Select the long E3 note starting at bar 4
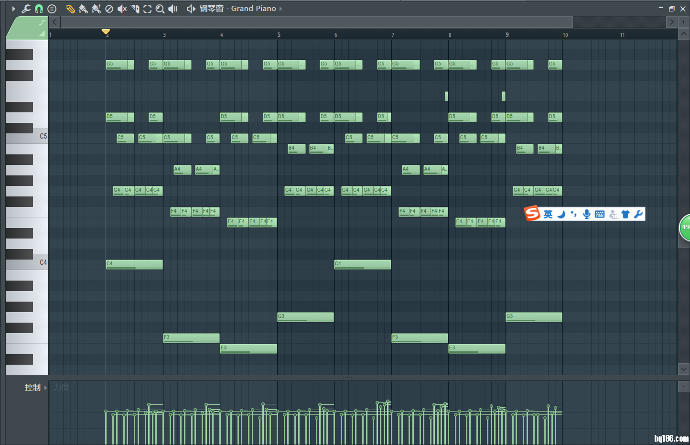Image resolution: width=690 pixels, height=445 pixels. [x=248, y=349]
